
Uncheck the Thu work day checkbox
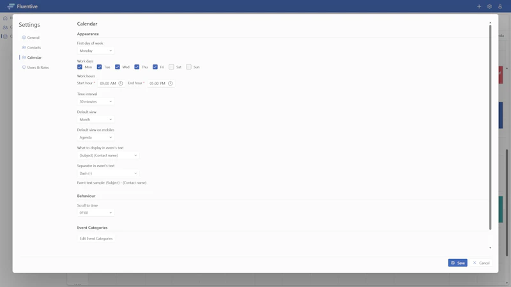137,67
